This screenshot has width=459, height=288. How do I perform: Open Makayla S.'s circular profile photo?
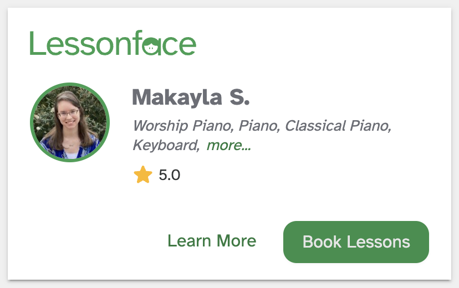click(x=70, y=122)
